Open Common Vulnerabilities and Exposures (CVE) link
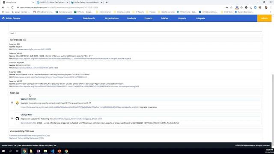This screenshot has height=154, width=274. pos(30,136)
